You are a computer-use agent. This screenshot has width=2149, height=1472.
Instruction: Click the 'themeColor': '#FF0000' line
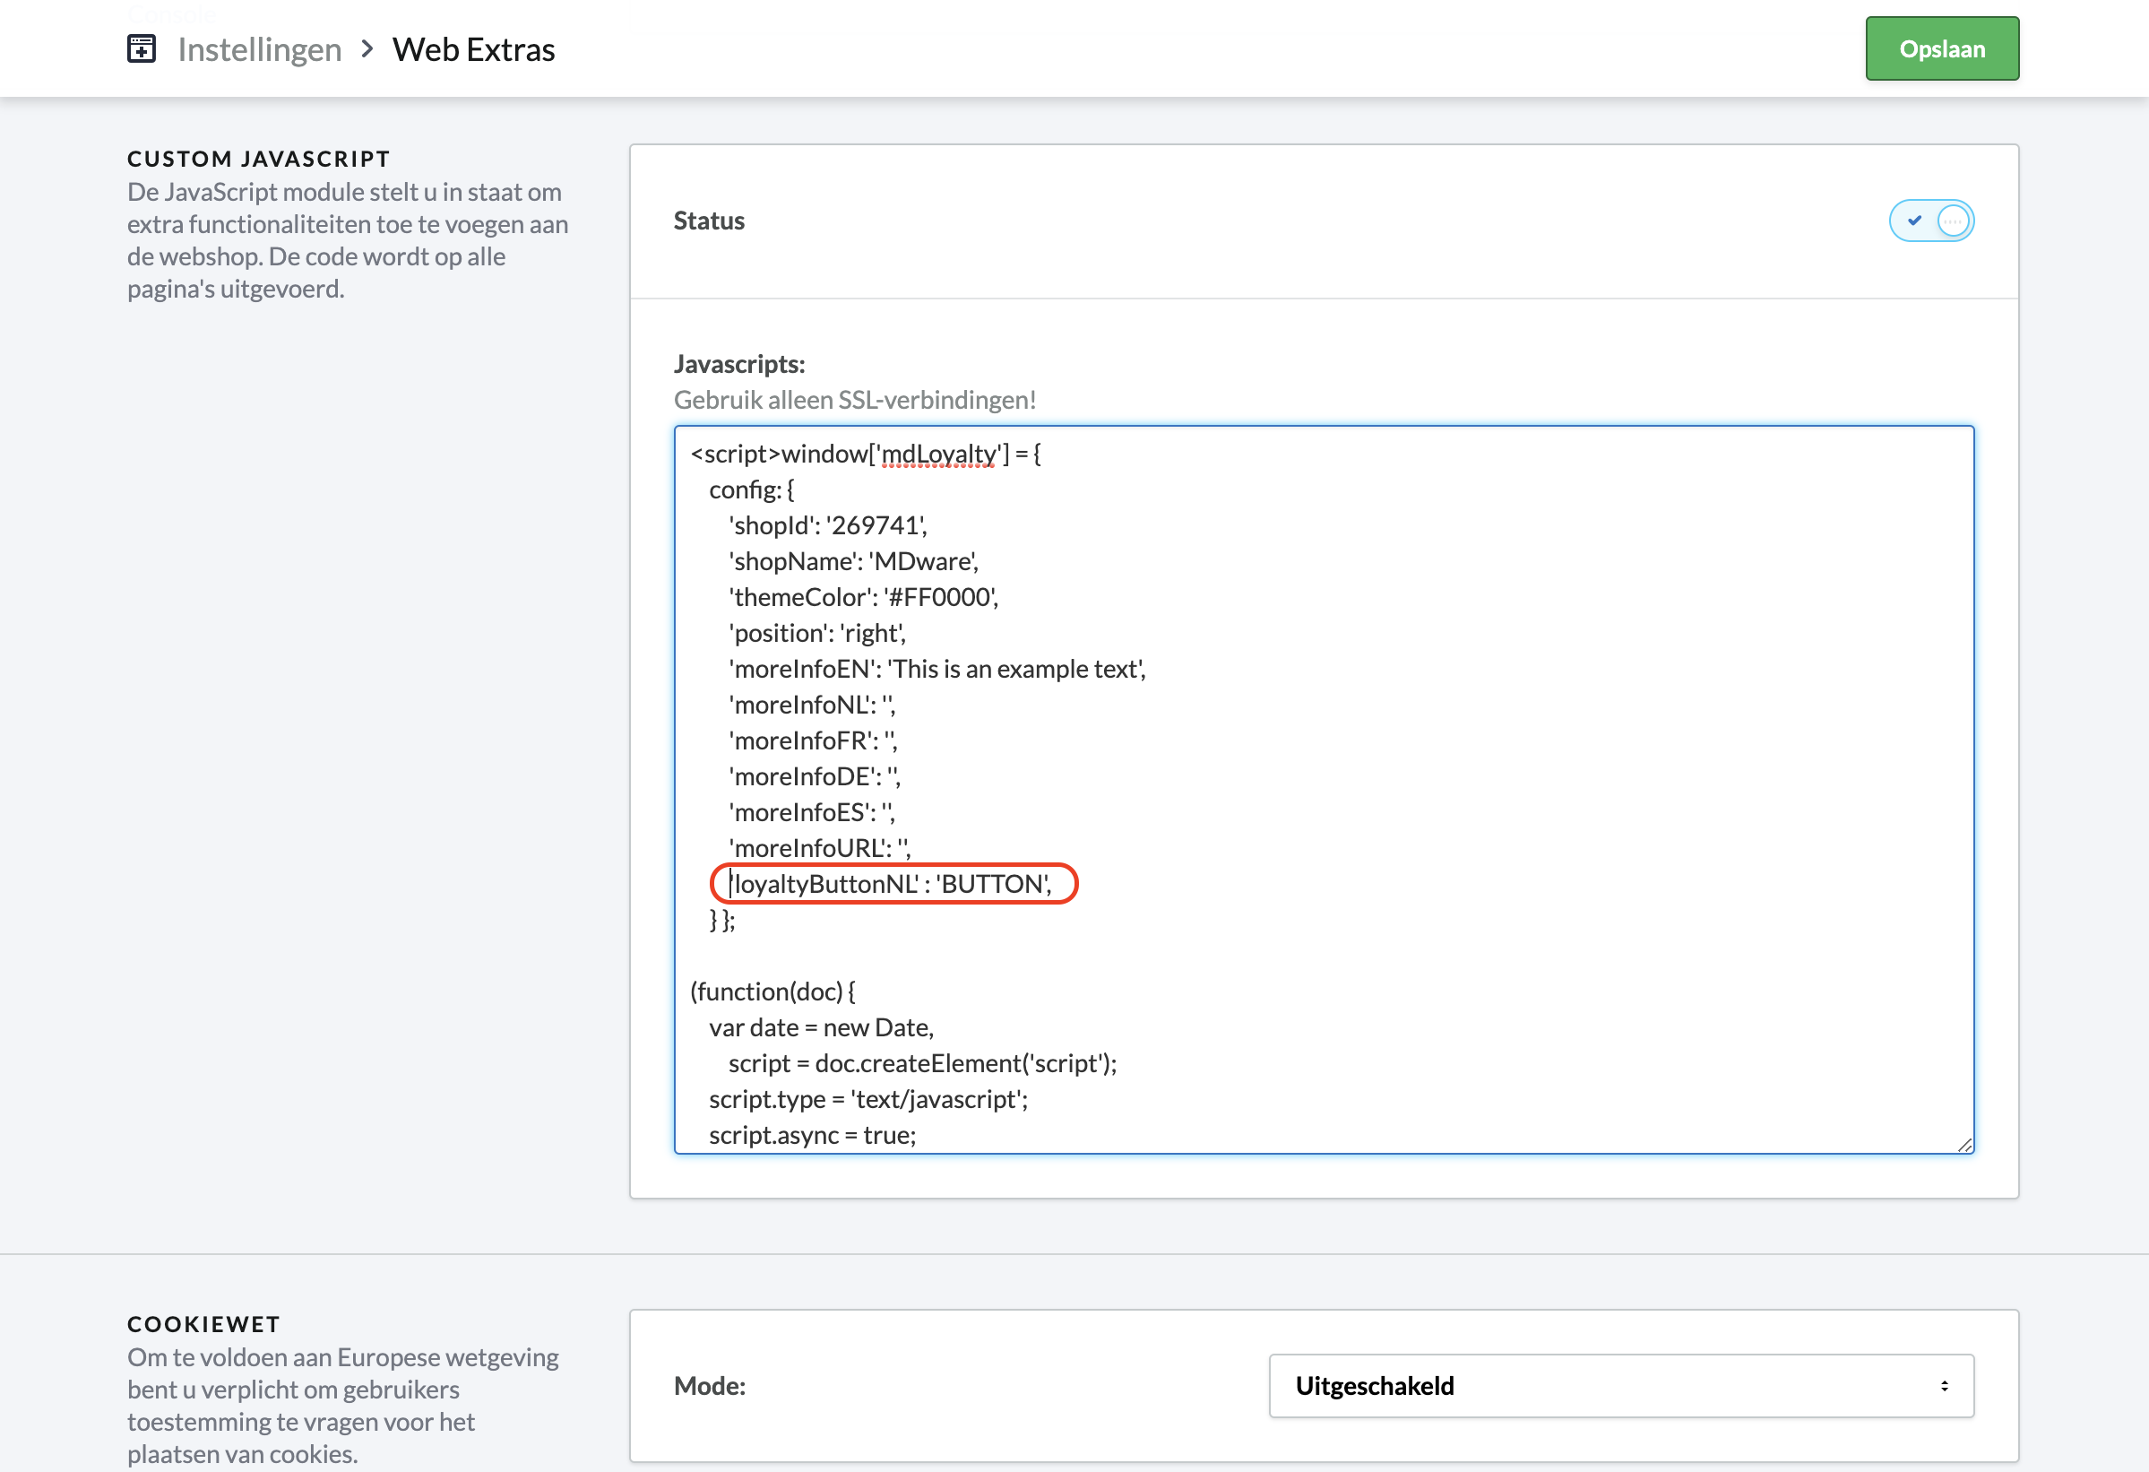[x=864, y=597]
